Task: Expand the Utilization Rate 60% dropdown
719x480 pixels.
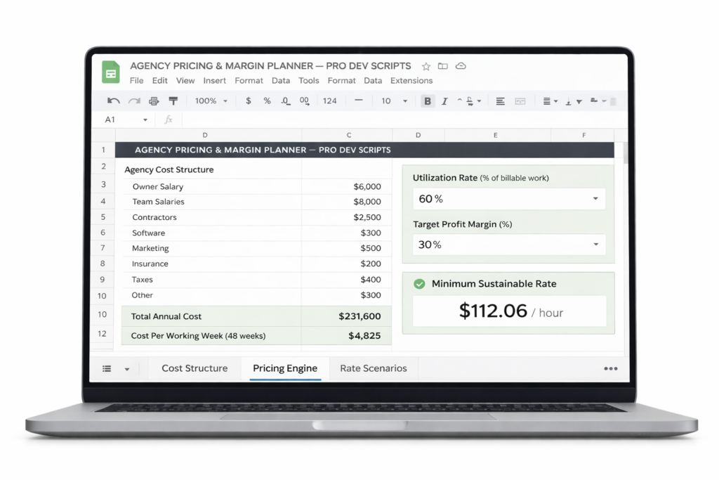Action: point(595,199)
